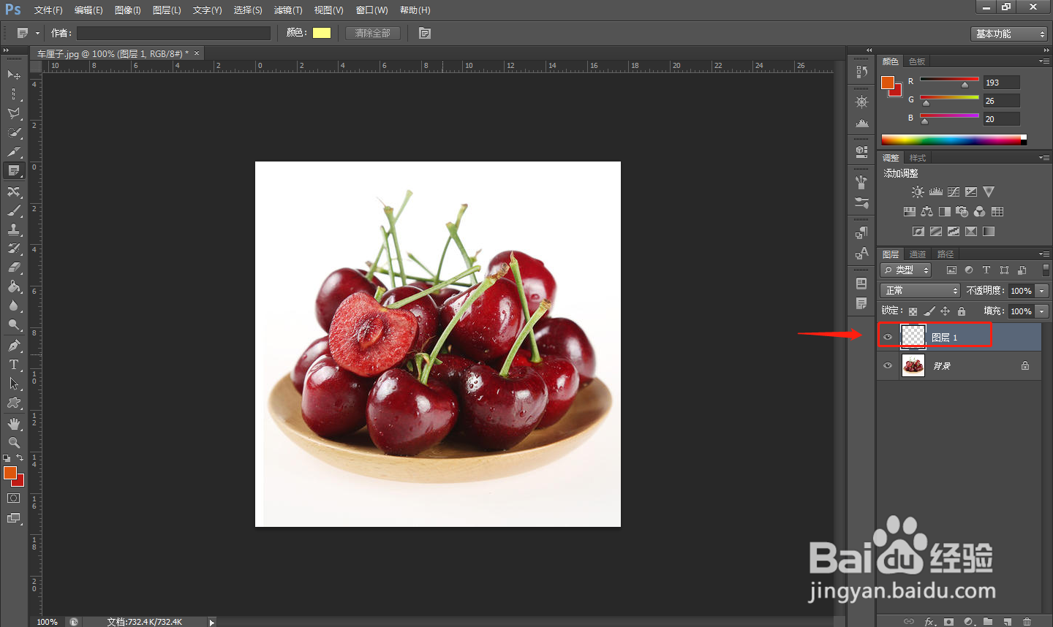Expand the status bar info arrow
Screen dimensions: 1053x627
point(211,623)
